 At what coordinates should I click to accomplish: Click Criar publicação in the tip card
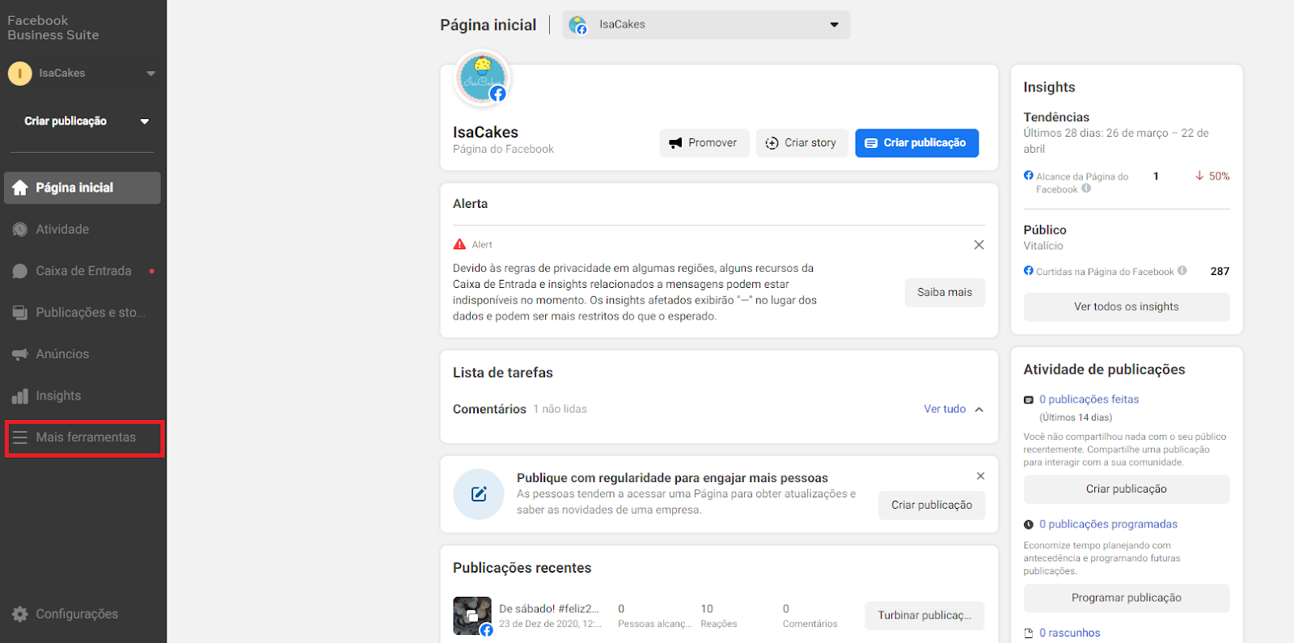tap(932, 506)
